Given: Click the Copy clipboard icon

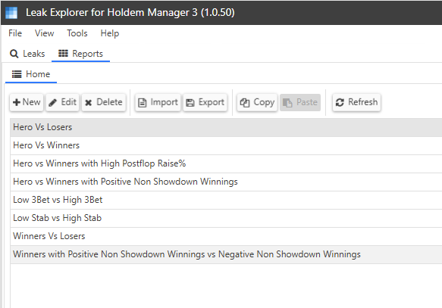Looking at the screenshot, I should [245, 103].
